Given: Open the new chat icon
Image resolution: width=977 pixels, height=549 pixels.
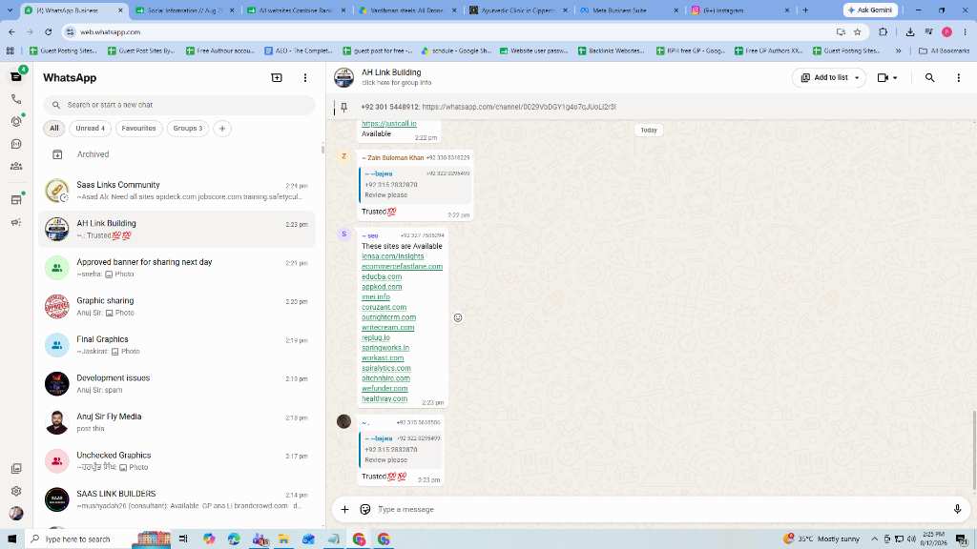Looking at the screenshot, I should 277,78.
